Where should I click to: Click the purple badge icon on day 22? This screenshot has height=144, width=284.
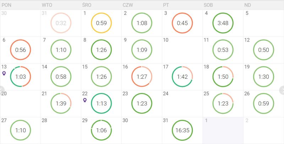point(85,100)
